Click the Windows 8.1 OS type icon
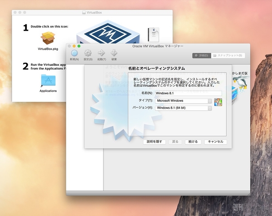 point(218,102)
